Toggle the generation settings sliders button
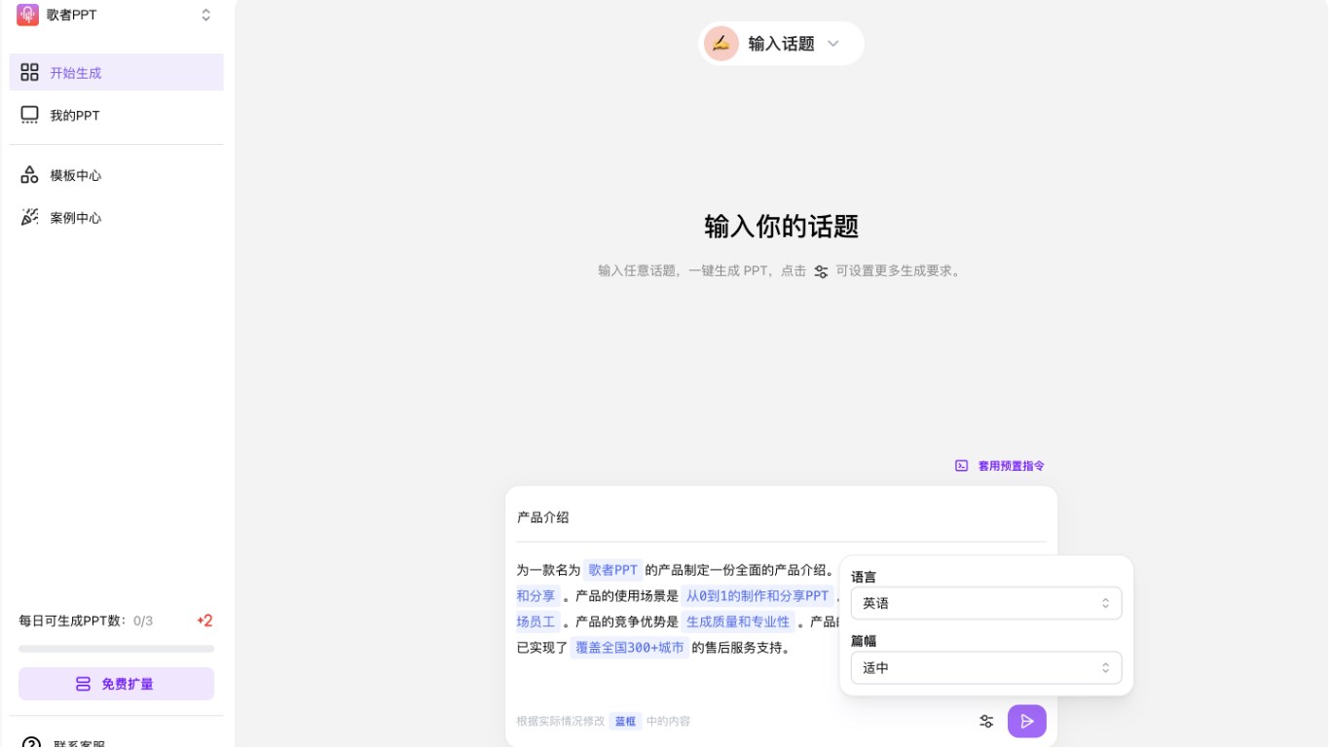This screenshot has width=1330, height=747. pos(986,721)
